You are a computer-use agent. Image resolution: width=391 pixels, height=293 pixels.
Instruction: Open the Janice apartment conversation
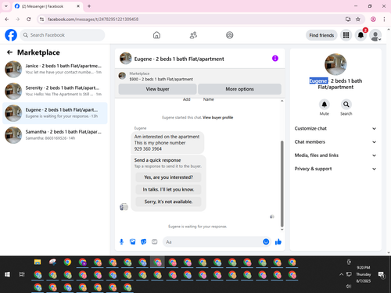tap(55, 69)
